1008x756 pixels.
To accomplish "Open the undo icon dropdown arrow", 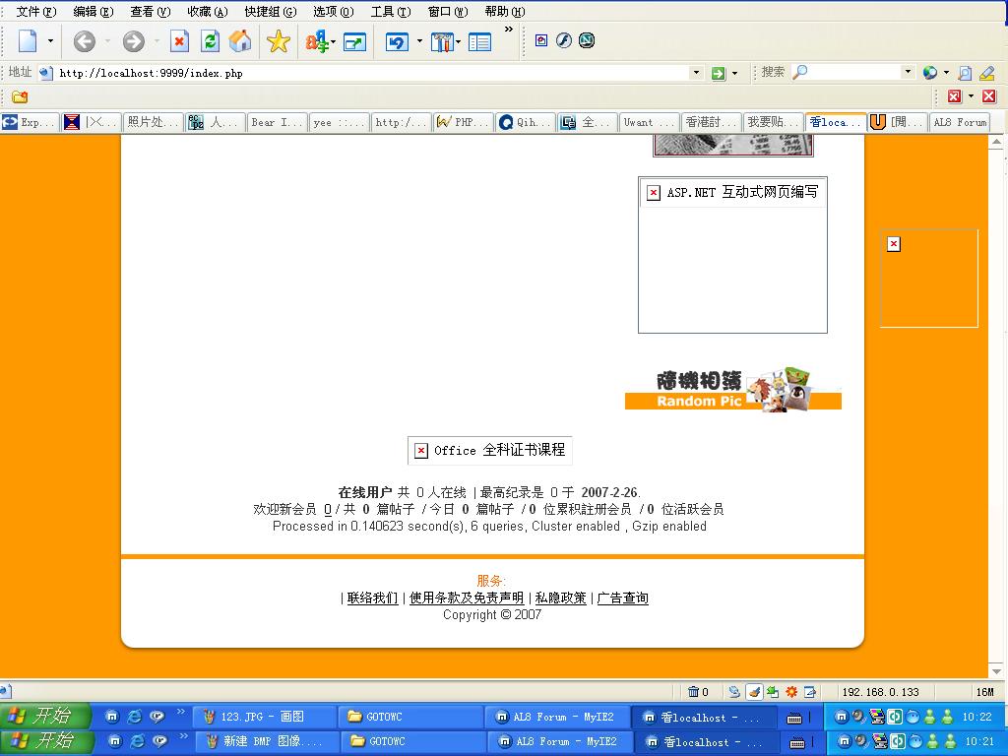I will (x=419, y=41).
